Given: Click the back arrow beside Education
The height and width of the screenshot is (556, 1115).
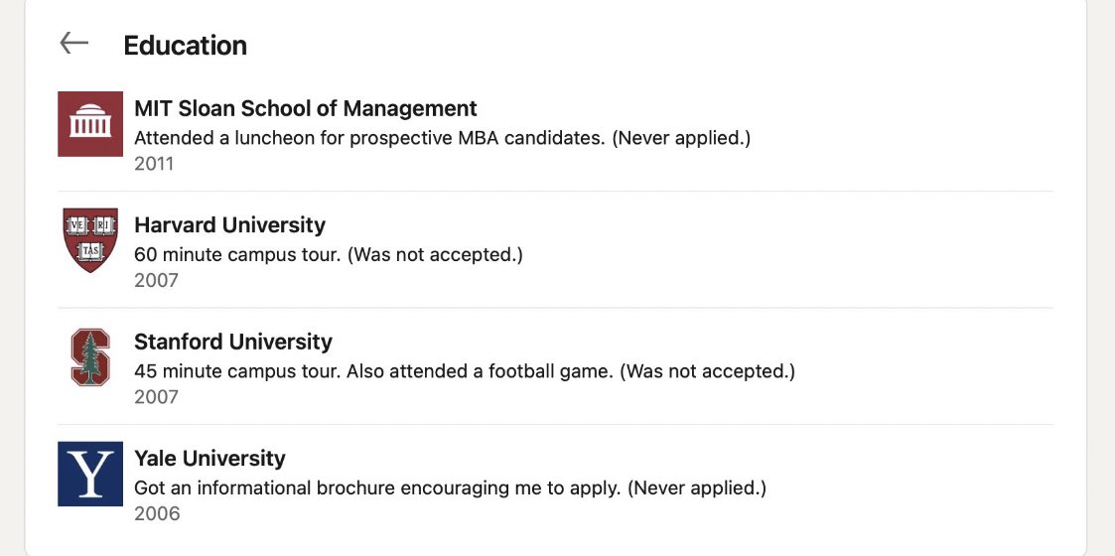Looking at the screenshot, I should (x=74, y=43).
